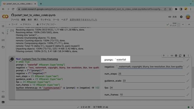Go forward in browser history
Image resolution: width=194 pixels, height=109 pixels.
tap(8, 9)
